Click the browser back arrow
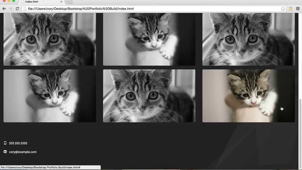 [x=4, y=8]
